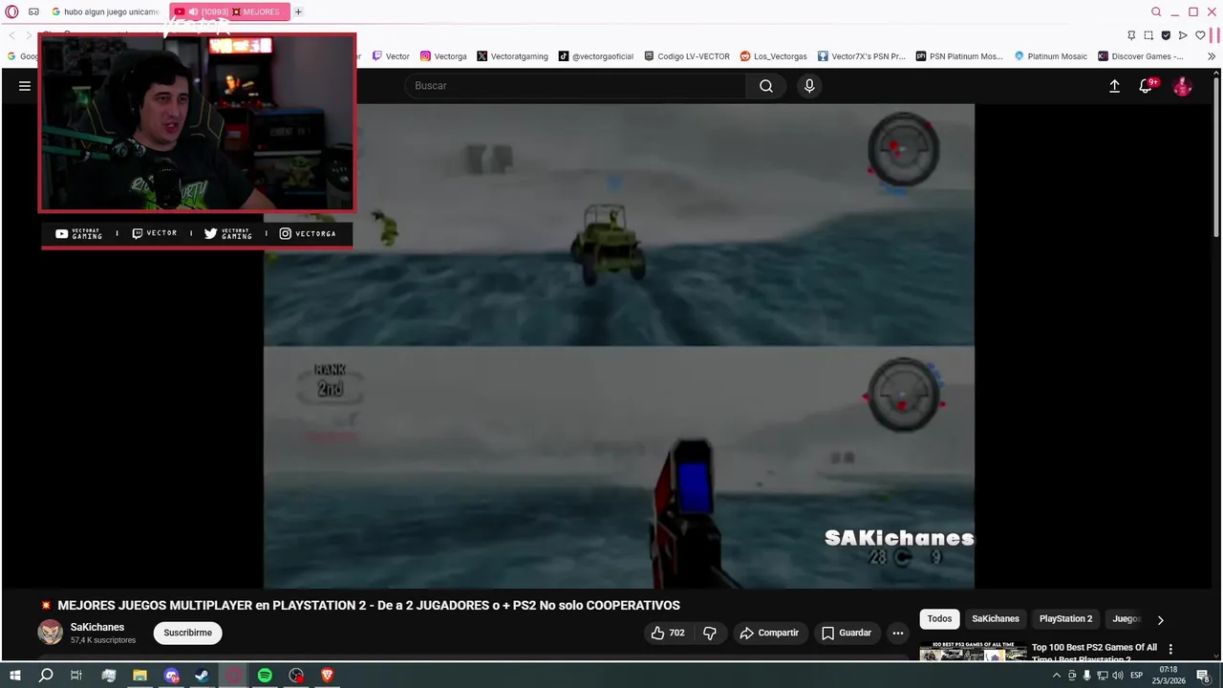The image size is (1223, 688).
Task: Open the ad blocker shield icon
Action: coord(1166,35)
